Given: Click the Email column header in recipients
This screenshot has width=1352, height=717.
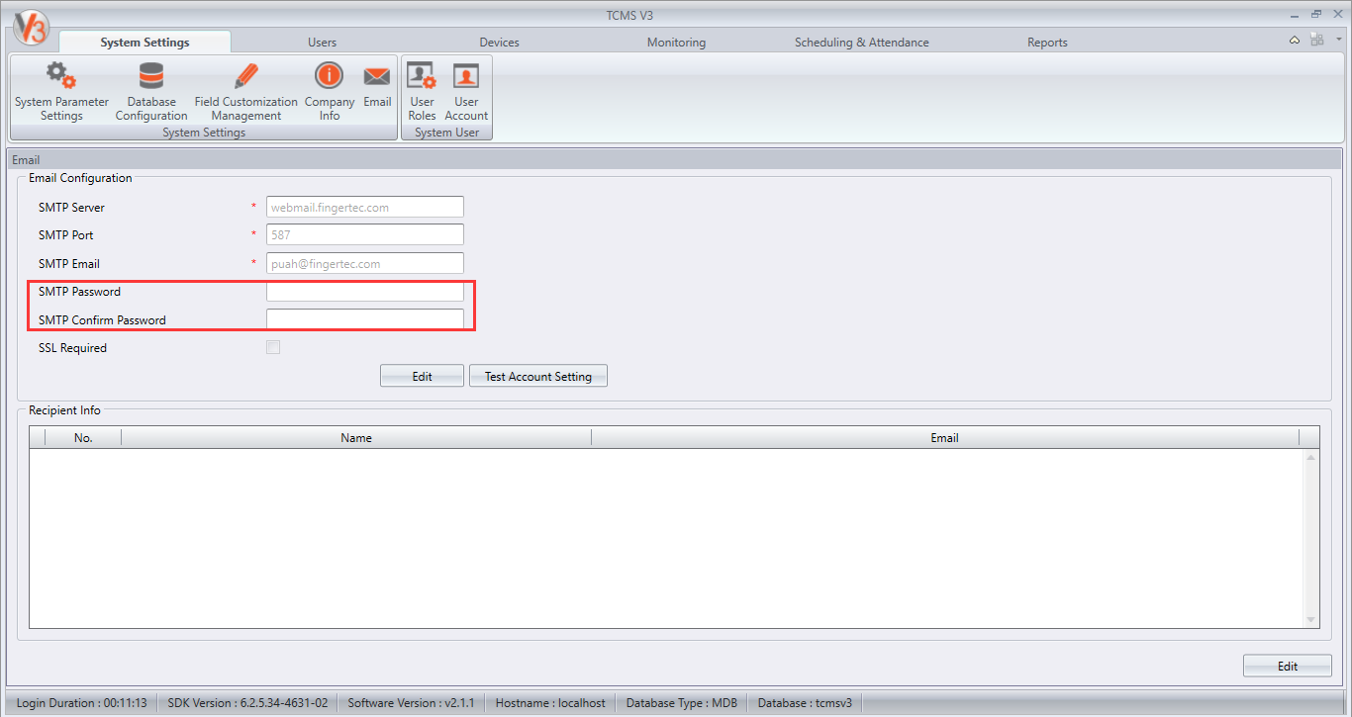Looking at the screenshot, I should [x=944, y=437].
